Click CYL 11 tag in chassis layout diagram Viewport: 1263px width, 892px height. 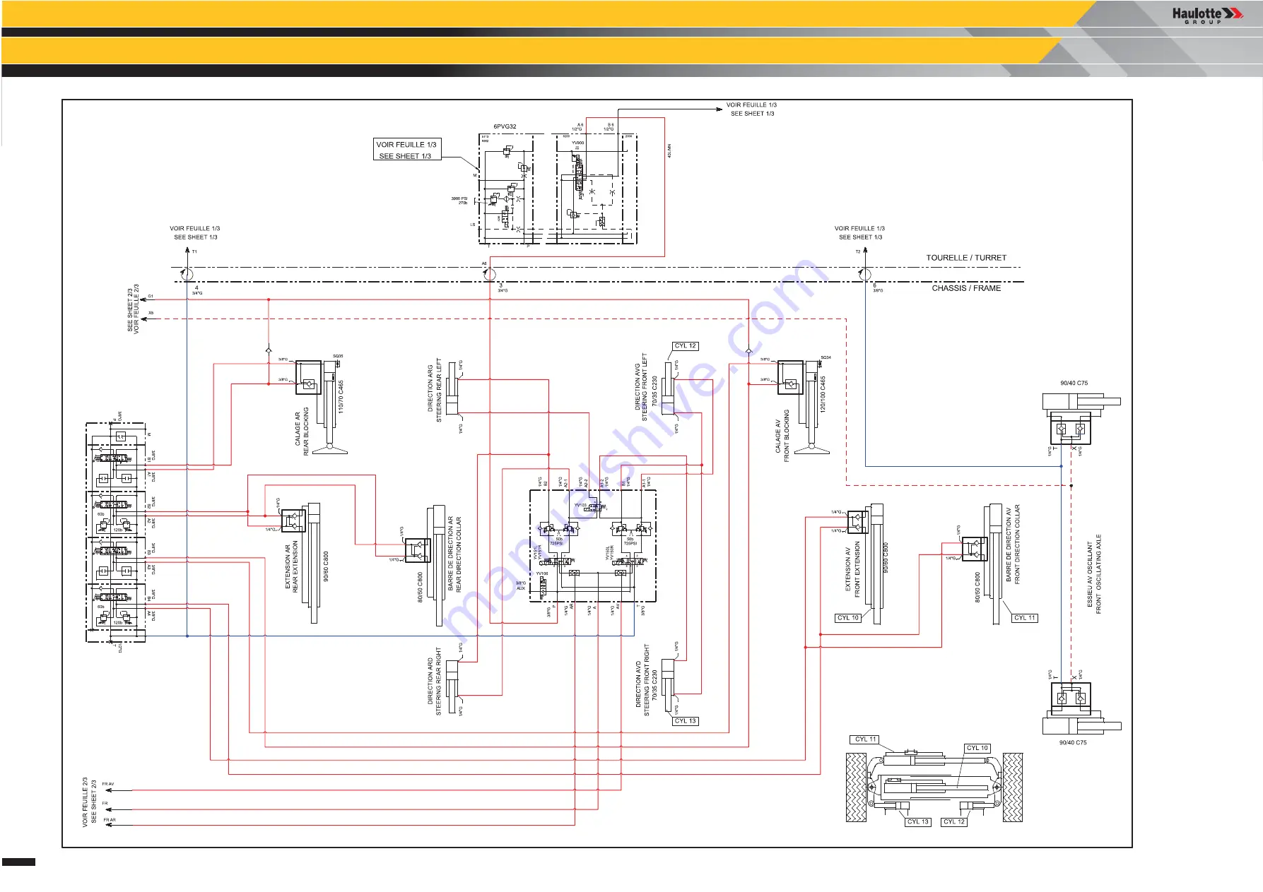(865, 739)
